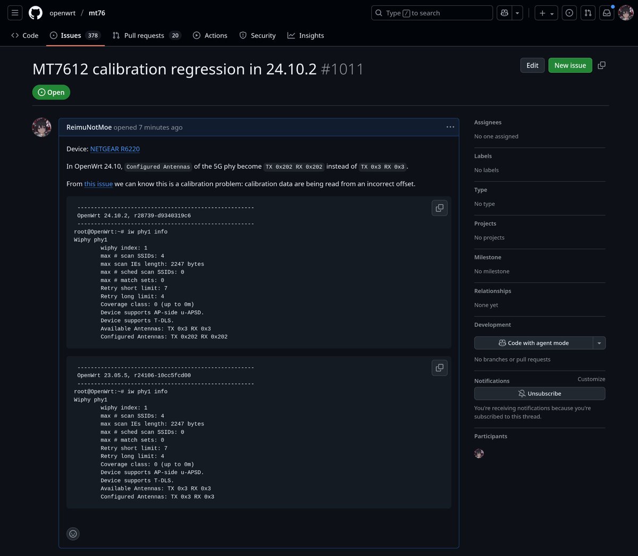Open the Type sidebar section
This screenshot has height=556, width=638.
[x=481, y=190]
